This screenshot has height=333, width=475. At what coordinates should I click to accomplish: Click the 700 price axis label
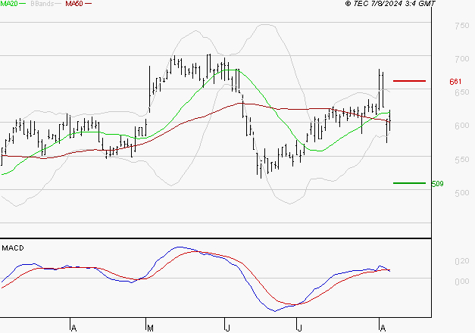click(461, 59)
